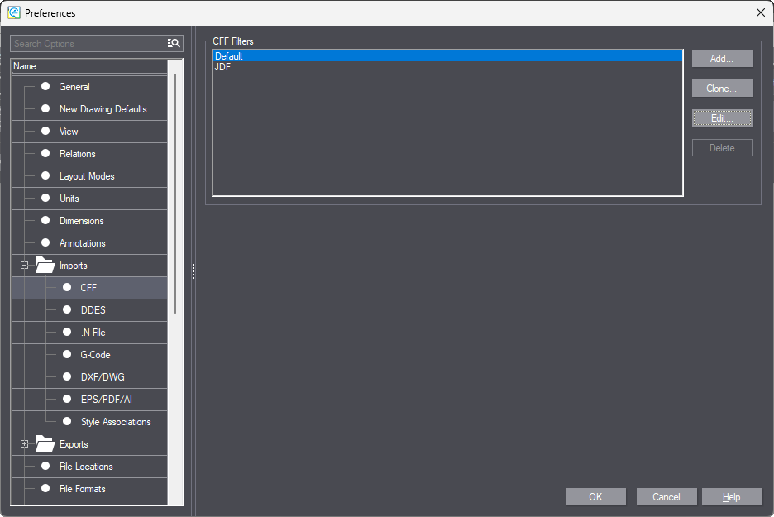
Task: Open New Drawing Defaults settings
Action: click(x=103, y=109)
